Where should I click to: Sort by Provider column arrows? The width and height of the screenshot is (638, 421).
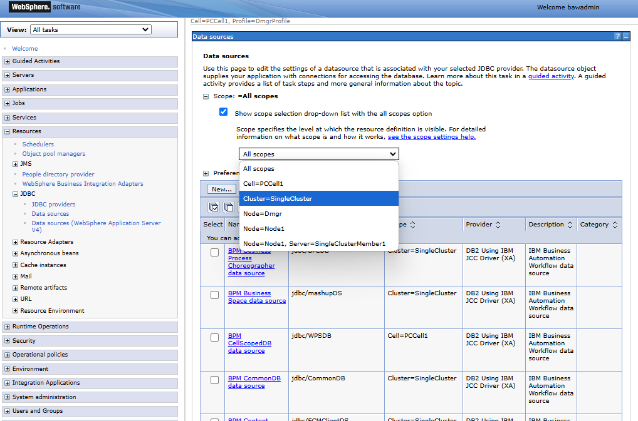(x=498, y=225)
